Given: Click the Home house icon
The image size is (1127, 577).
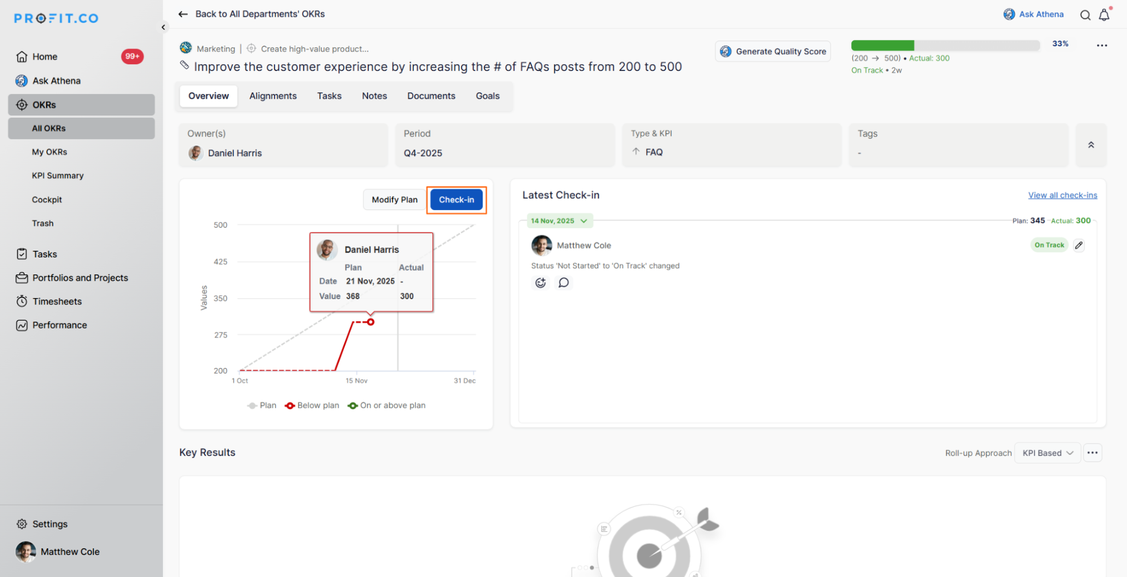Looking at the screenshot, I should (22, 56).
